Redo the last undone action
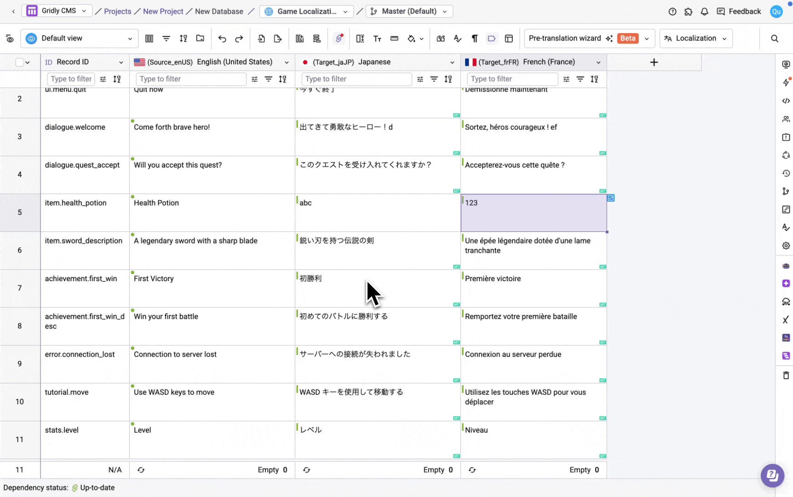The image size is (793, 497). click(239, 39)
